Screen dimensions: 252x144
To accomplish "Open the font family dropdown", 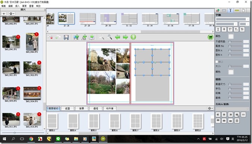I will pyautogui.click(x=232, y=19).
